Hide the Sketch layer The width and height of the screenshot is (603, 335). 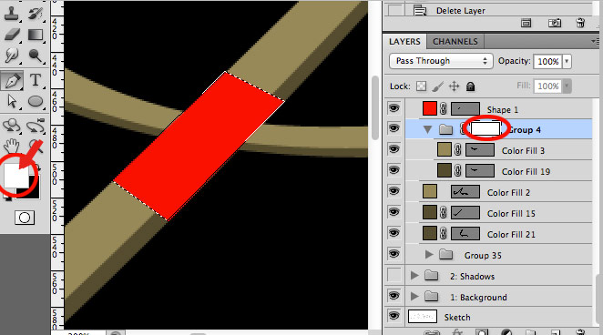coord(393,316)
